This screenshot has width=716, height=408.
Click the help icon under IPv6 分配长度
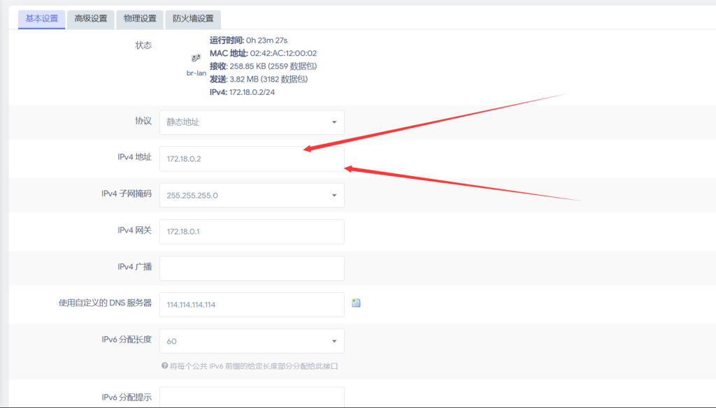[x=164, y=365]
